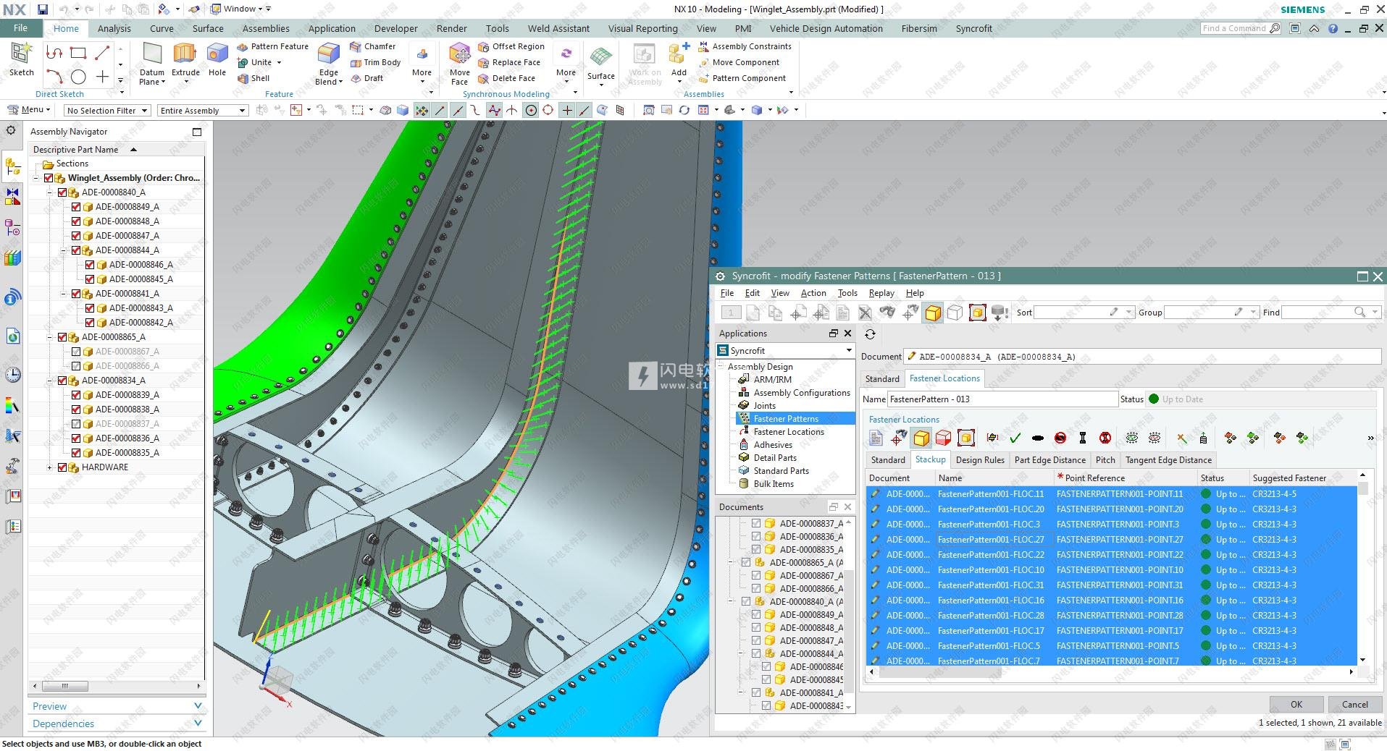
Task: Select the Offset Region tool
Action: pos(511,46)
